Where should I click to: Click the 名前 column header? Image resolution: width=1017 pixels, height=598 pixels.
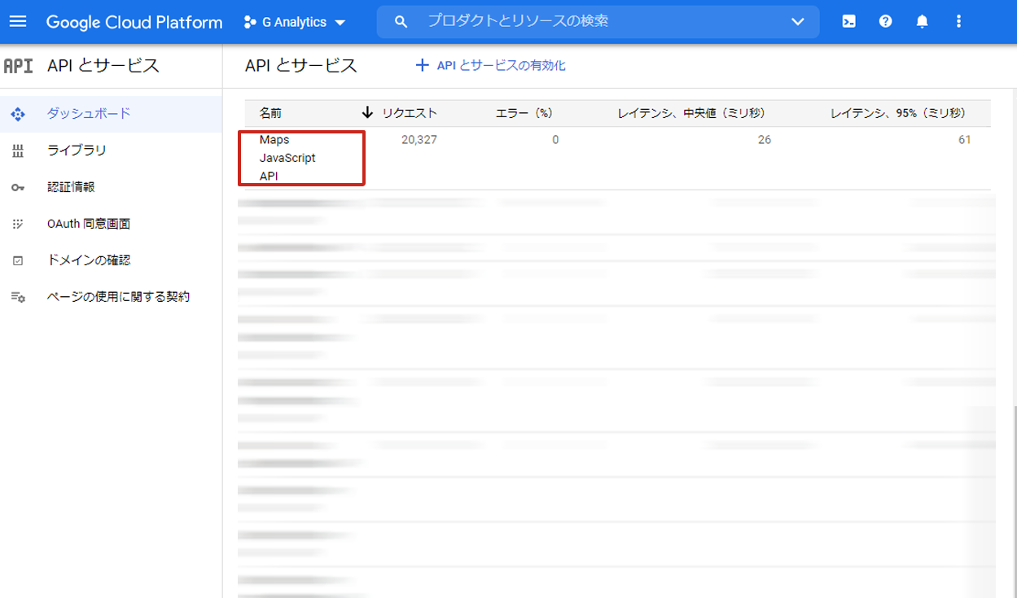[270, 113]
